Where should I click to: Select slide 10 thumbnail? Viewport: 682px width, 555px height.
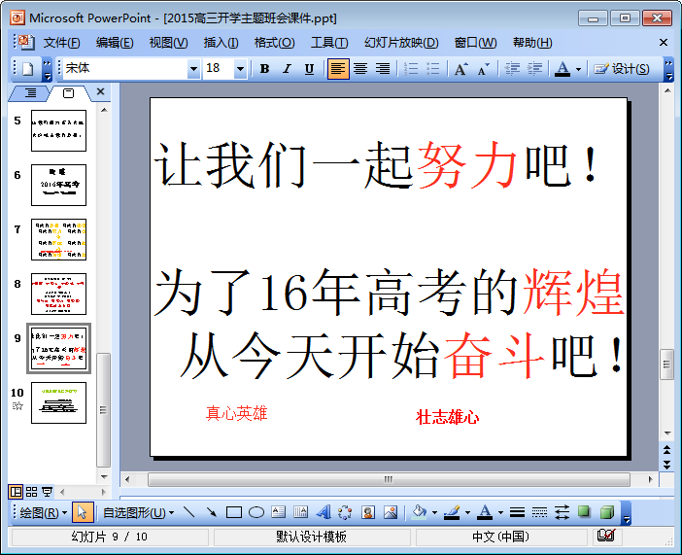click(x=58, y=402)
